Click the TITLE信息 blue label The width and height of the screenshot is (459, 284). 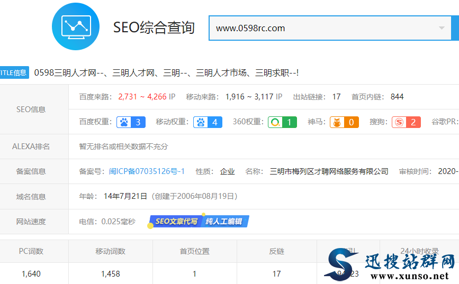pos(14,72)
